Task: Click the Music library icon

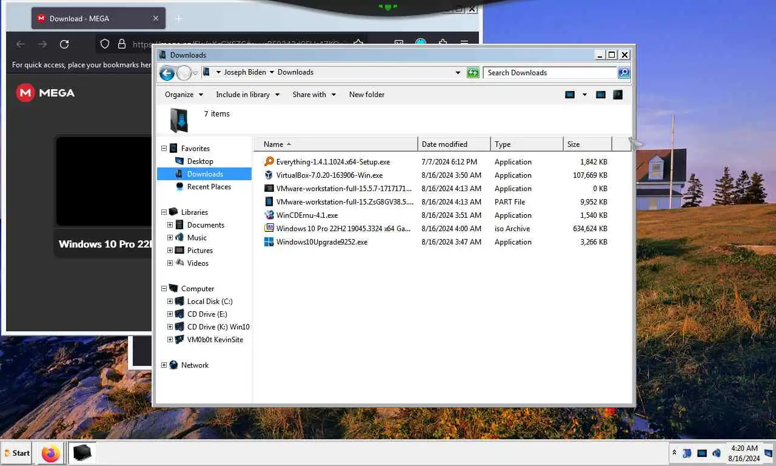Action: click(x=179, y=238)
